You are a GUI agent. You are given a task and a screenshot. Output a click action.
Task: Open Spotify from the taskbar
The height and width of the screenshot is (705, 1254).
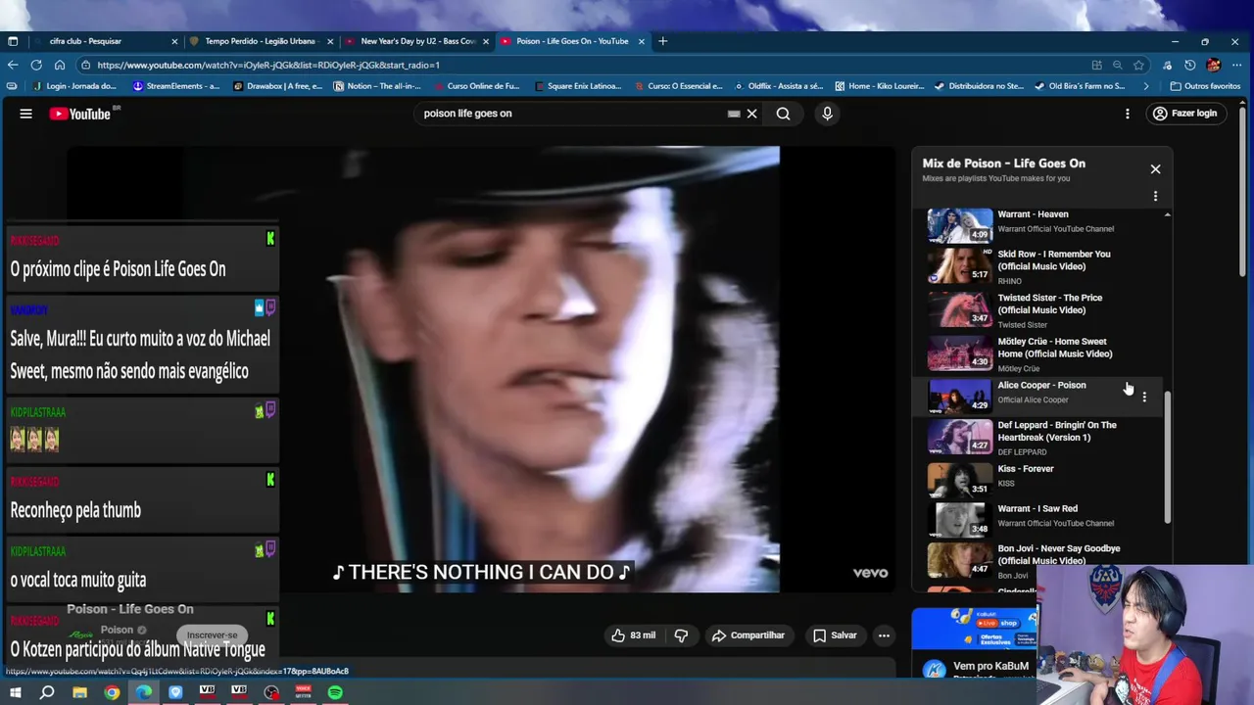coord(335,692)
